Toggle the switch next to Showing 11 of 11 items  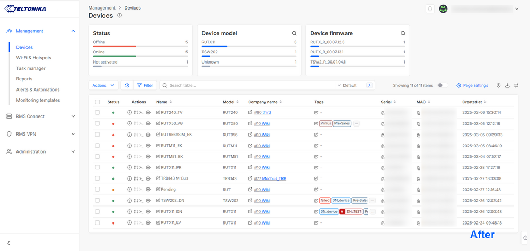tap(443, 85)
